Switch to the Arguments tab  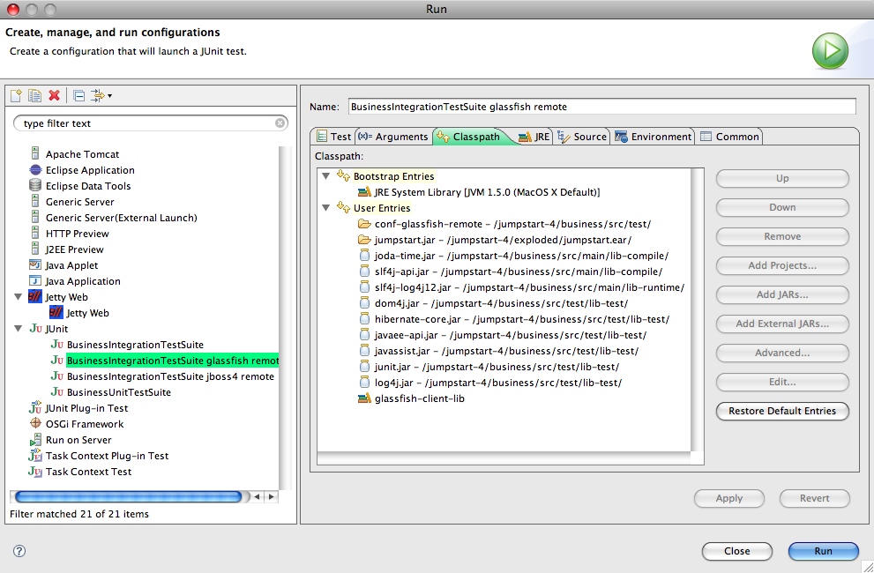(393, 137)
